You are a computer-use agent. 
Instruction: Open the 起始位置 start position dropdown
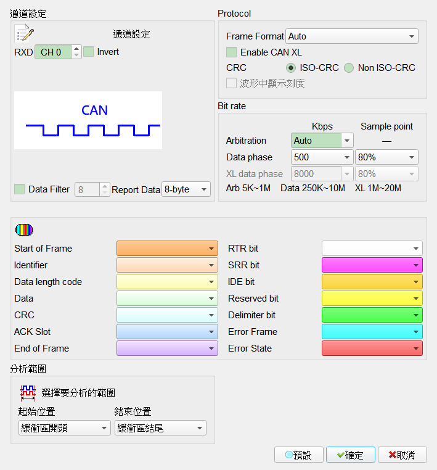pos(65,427)
